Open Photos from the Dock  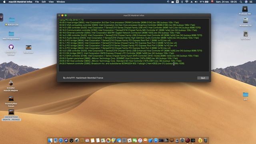(108, 140)
